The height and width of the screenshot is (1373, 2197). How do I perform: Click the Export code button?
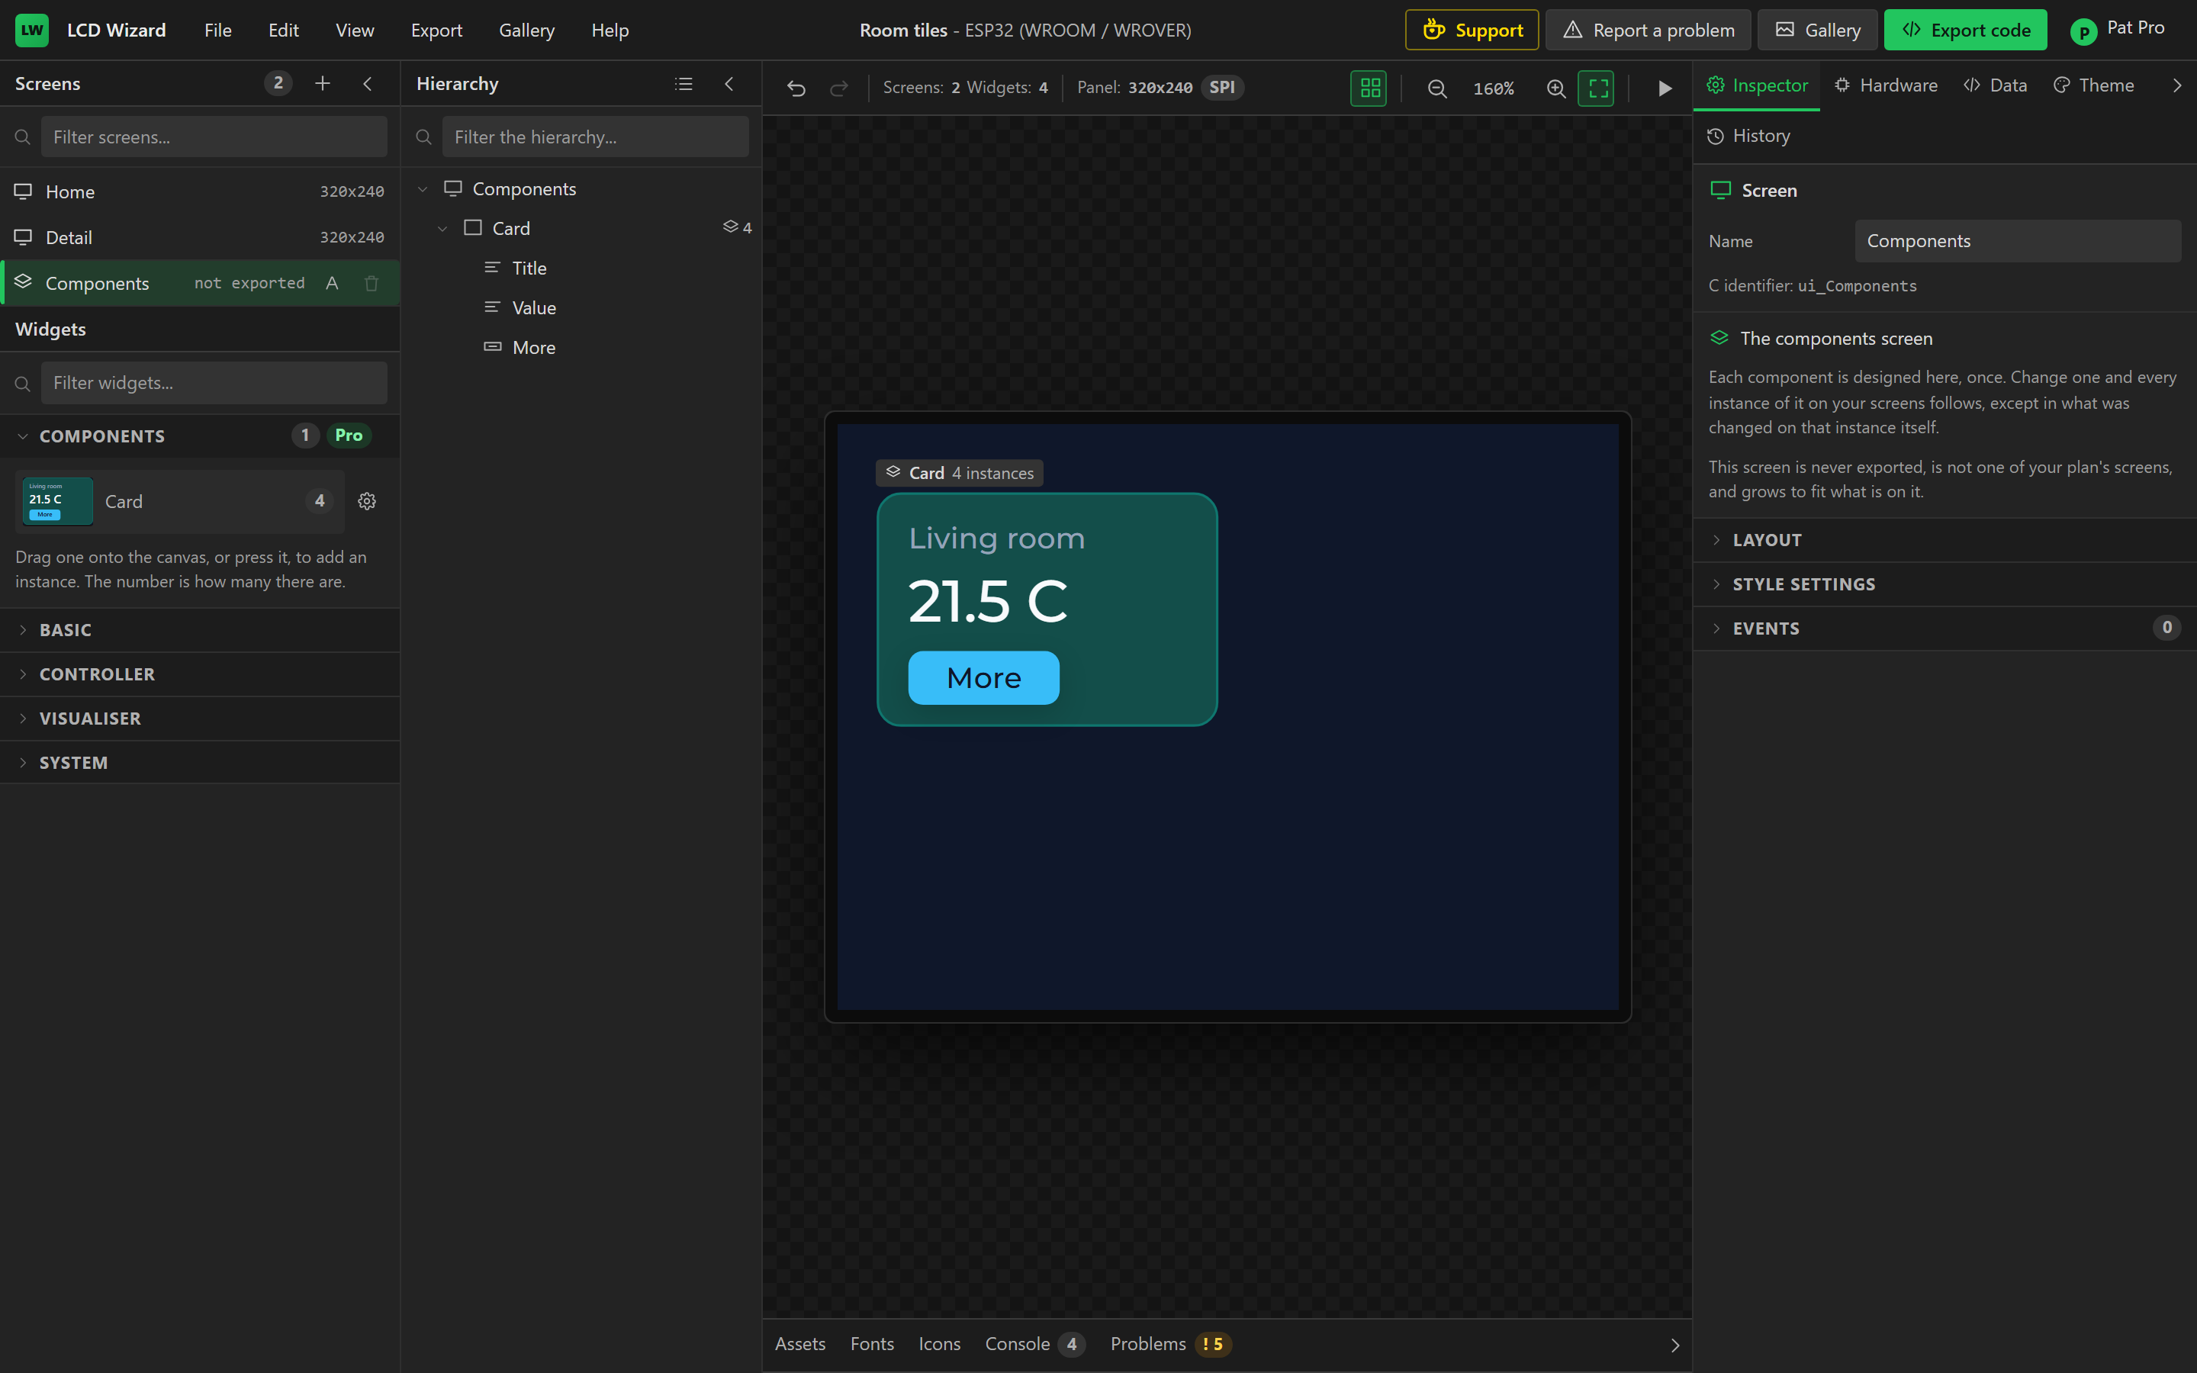[x=1966, y=30]
